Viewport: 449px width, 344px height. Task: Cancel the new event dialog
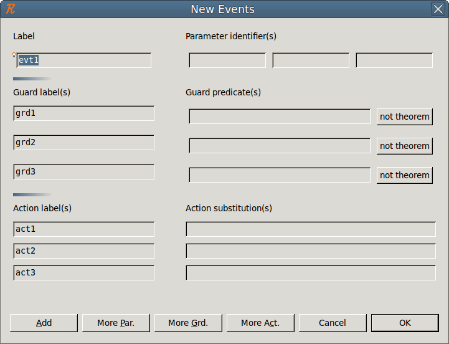tap(333, 323)
